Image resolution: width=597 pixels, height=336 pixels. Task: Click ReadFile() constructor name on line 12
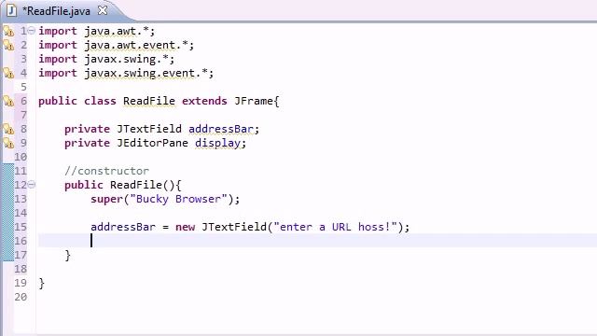[x=143, y=185]
